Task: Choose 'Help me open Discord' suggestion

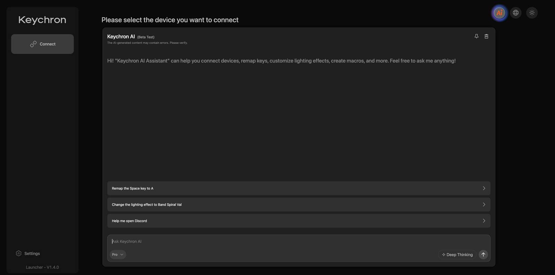Action: pyautogui.click(x=299, y=221)
